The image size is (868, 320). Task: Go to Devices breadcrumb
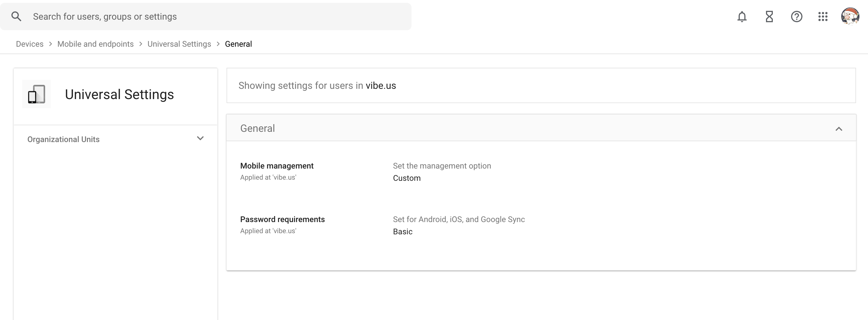(30, 44)
